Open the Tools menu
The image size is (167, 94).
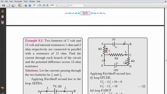pyautogui.click(x=26, y=1)
